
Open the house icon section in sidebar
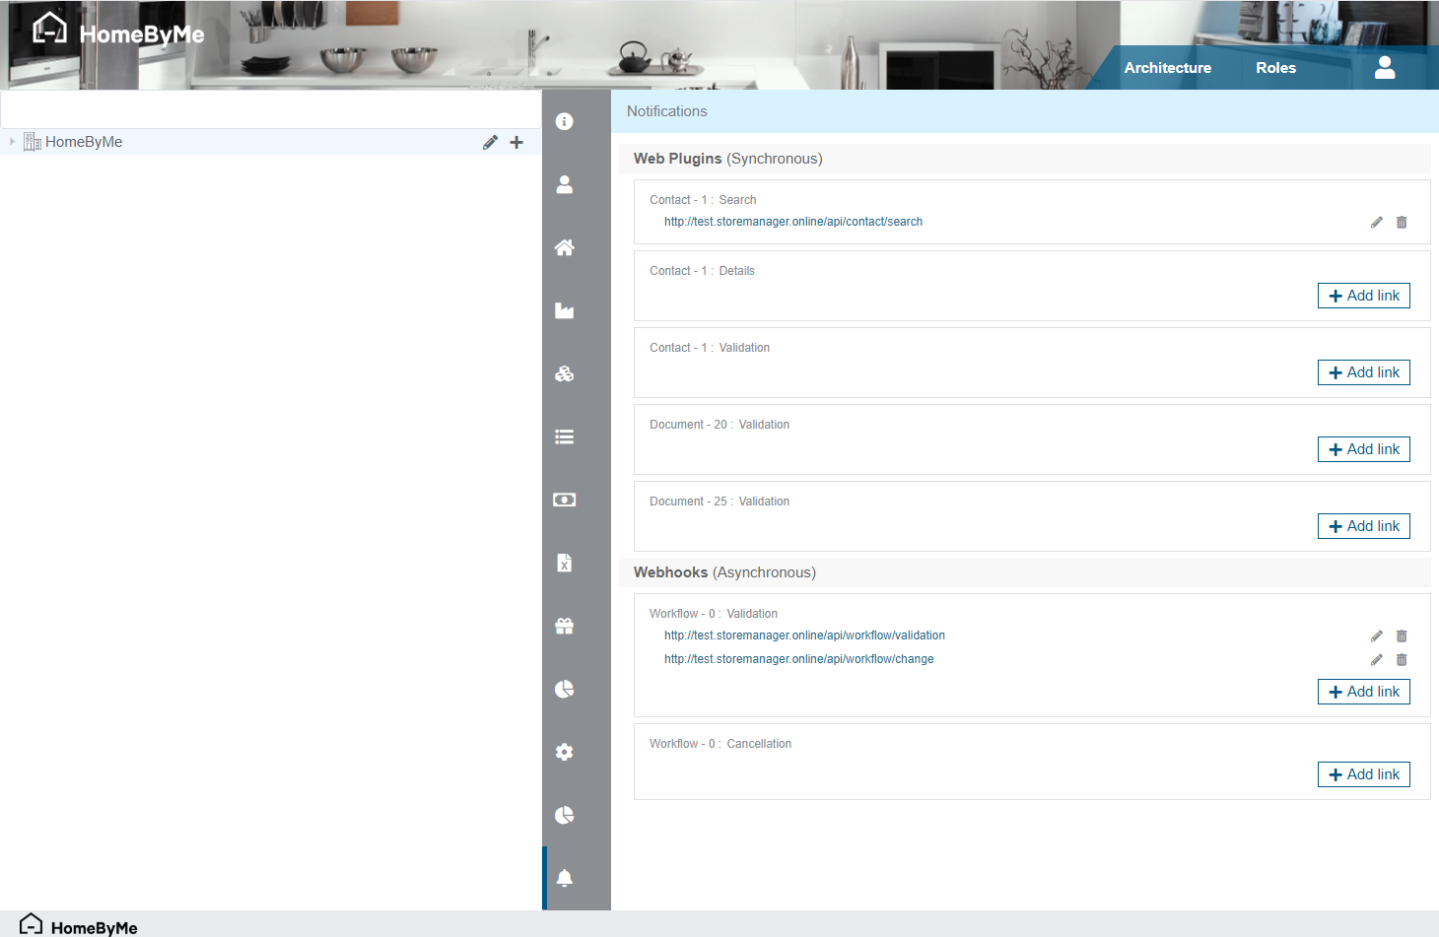coord(565,247)
